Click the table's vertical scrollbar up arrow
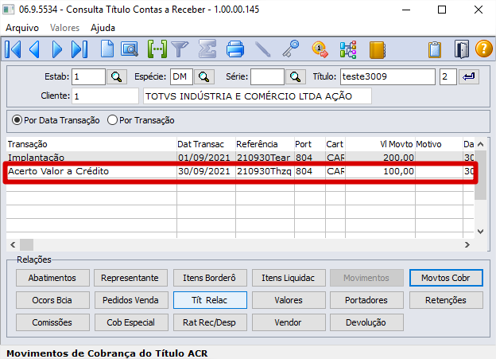This screenshot has width=496, height=359. (x=480, y=145)
